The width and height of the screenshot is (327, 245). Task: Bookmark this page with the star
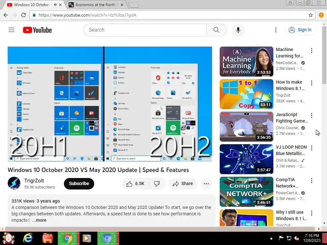pyautogui.click(x=310, y=15)
